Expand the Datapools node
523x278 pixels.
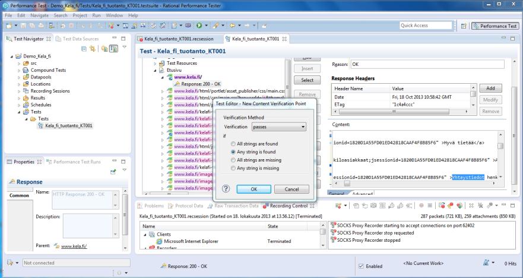19,77
